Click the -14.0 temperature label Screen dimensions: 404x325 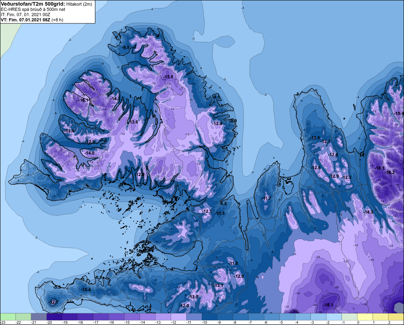point(90,153)
